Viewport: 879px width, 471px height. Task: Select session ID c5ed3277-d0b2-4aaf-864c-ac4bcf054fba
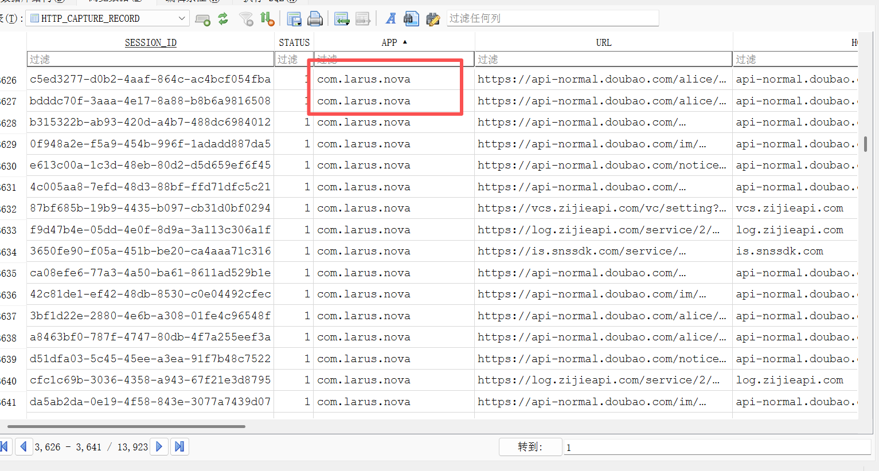pos(150,79)
